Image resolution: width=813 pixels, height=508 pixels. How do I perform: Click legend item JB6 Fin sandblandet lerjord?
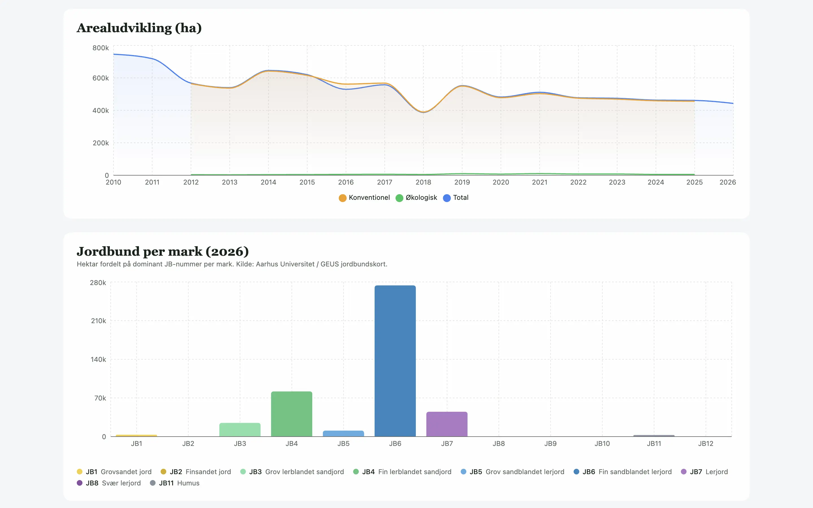coord(623,472)
